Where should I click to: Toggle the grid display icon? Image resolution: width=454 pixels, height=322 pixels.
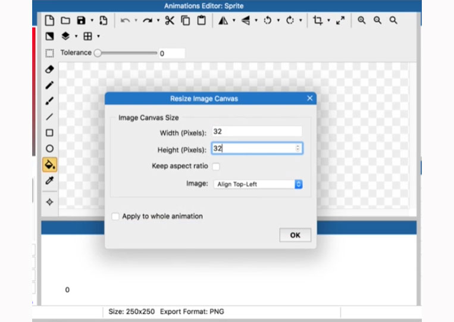(x=87, y=36)
